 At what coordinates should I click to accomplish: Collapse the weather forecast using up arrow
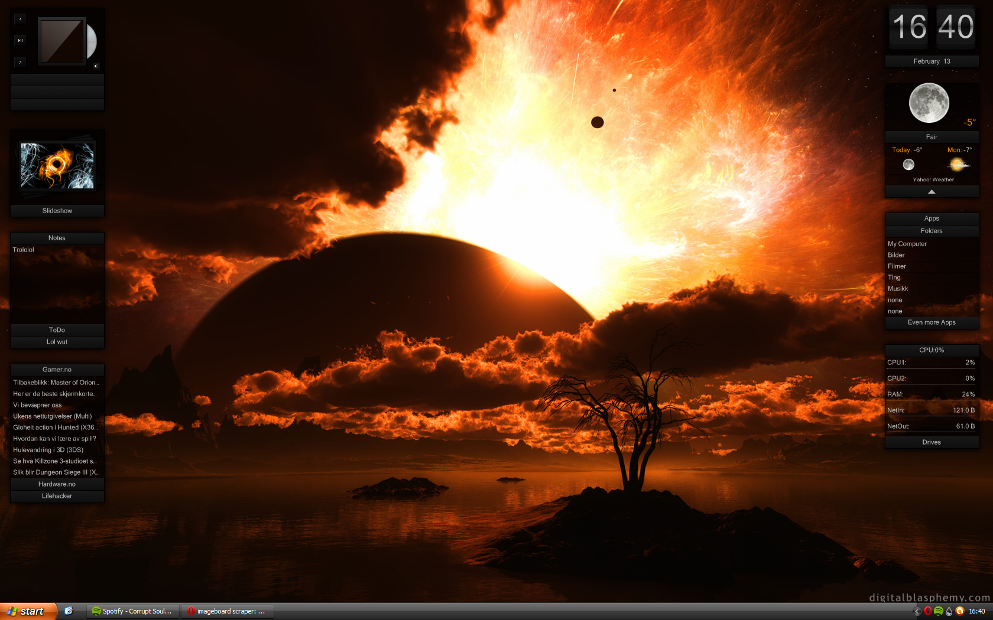tap(932, 192)
